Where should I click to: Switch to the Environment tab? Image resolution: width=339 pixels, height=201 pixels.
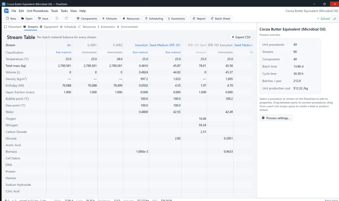click(x=127, y=27)
